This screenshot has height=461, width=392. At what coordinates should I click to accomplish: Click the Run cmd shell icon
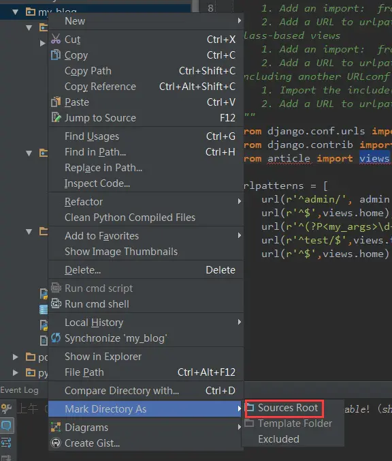(56, 303)
